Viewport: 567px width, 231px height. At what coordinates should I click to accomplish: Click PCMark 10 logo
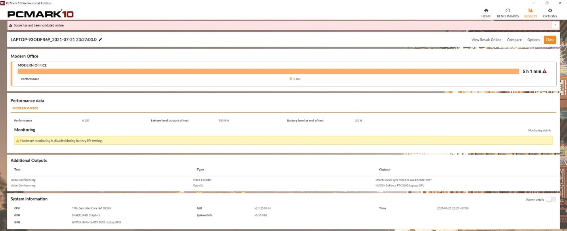click(x=40, y=13)
